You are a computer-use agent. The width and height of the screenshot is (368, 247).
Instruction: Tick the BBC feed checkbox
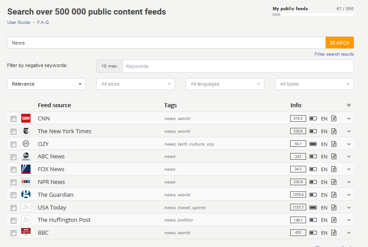pos(13,233)
